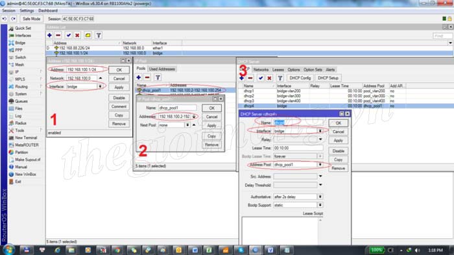
Task: Click OK in DHCP Server dhcp4 dialog
Action: (338, 123)
